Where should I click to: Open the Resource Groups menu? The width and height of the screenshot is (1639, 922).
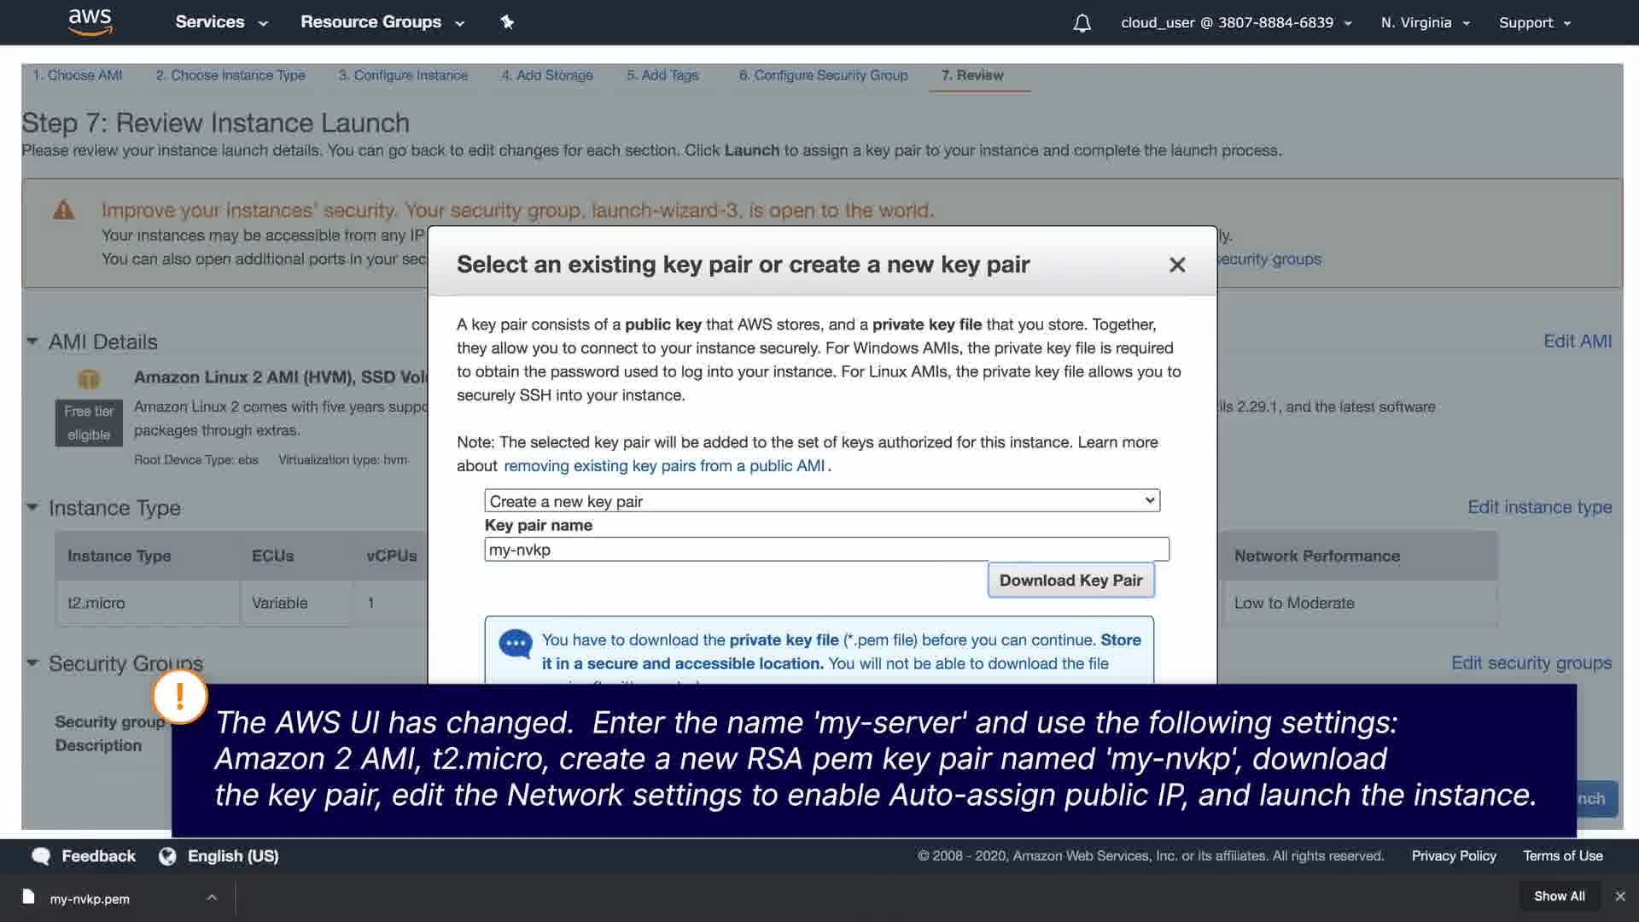382,22
